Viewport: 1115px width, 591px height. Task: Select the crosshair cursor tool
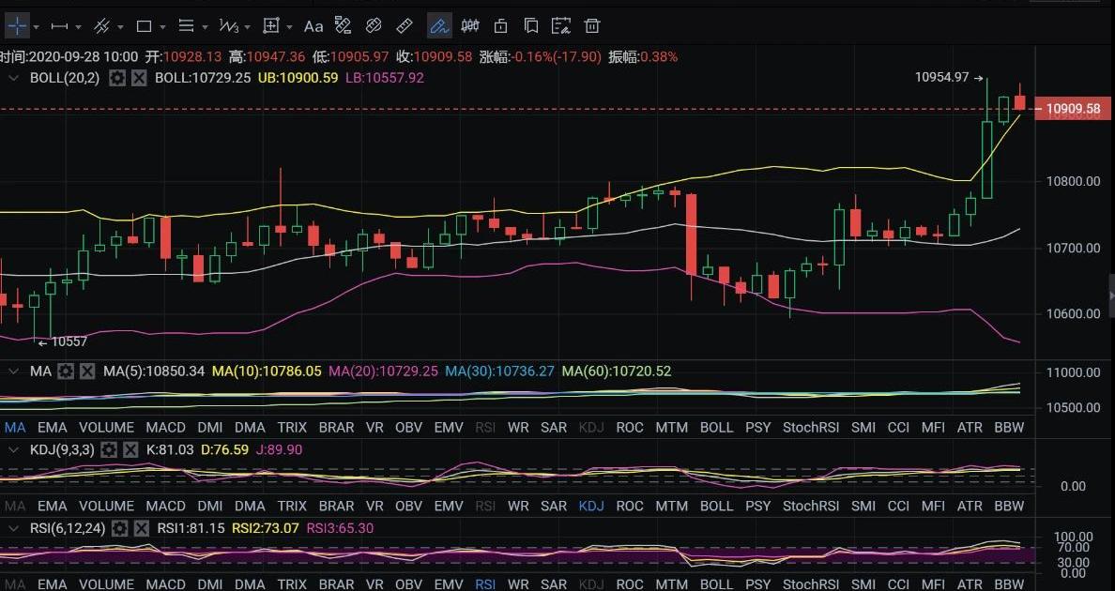[x=17, y=25]
